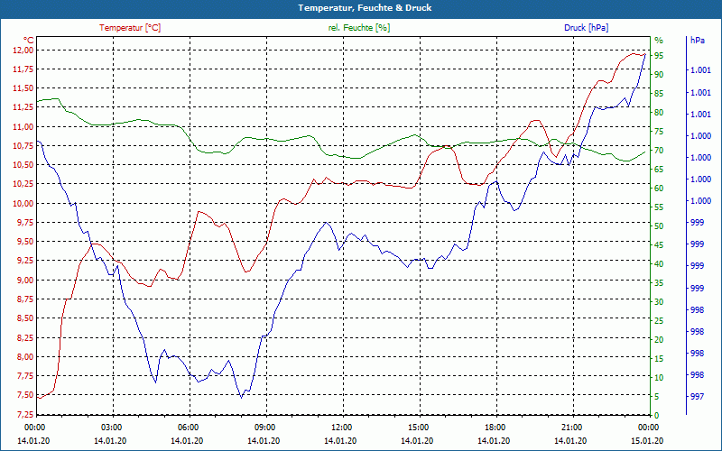Click the '11,25' temperature axis value
722x451 pixels.
24,107
